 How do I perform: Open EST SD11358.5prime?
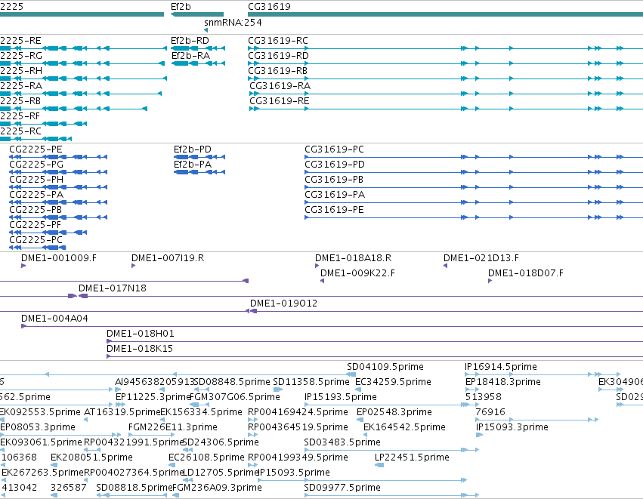click(x=311, y=382)
